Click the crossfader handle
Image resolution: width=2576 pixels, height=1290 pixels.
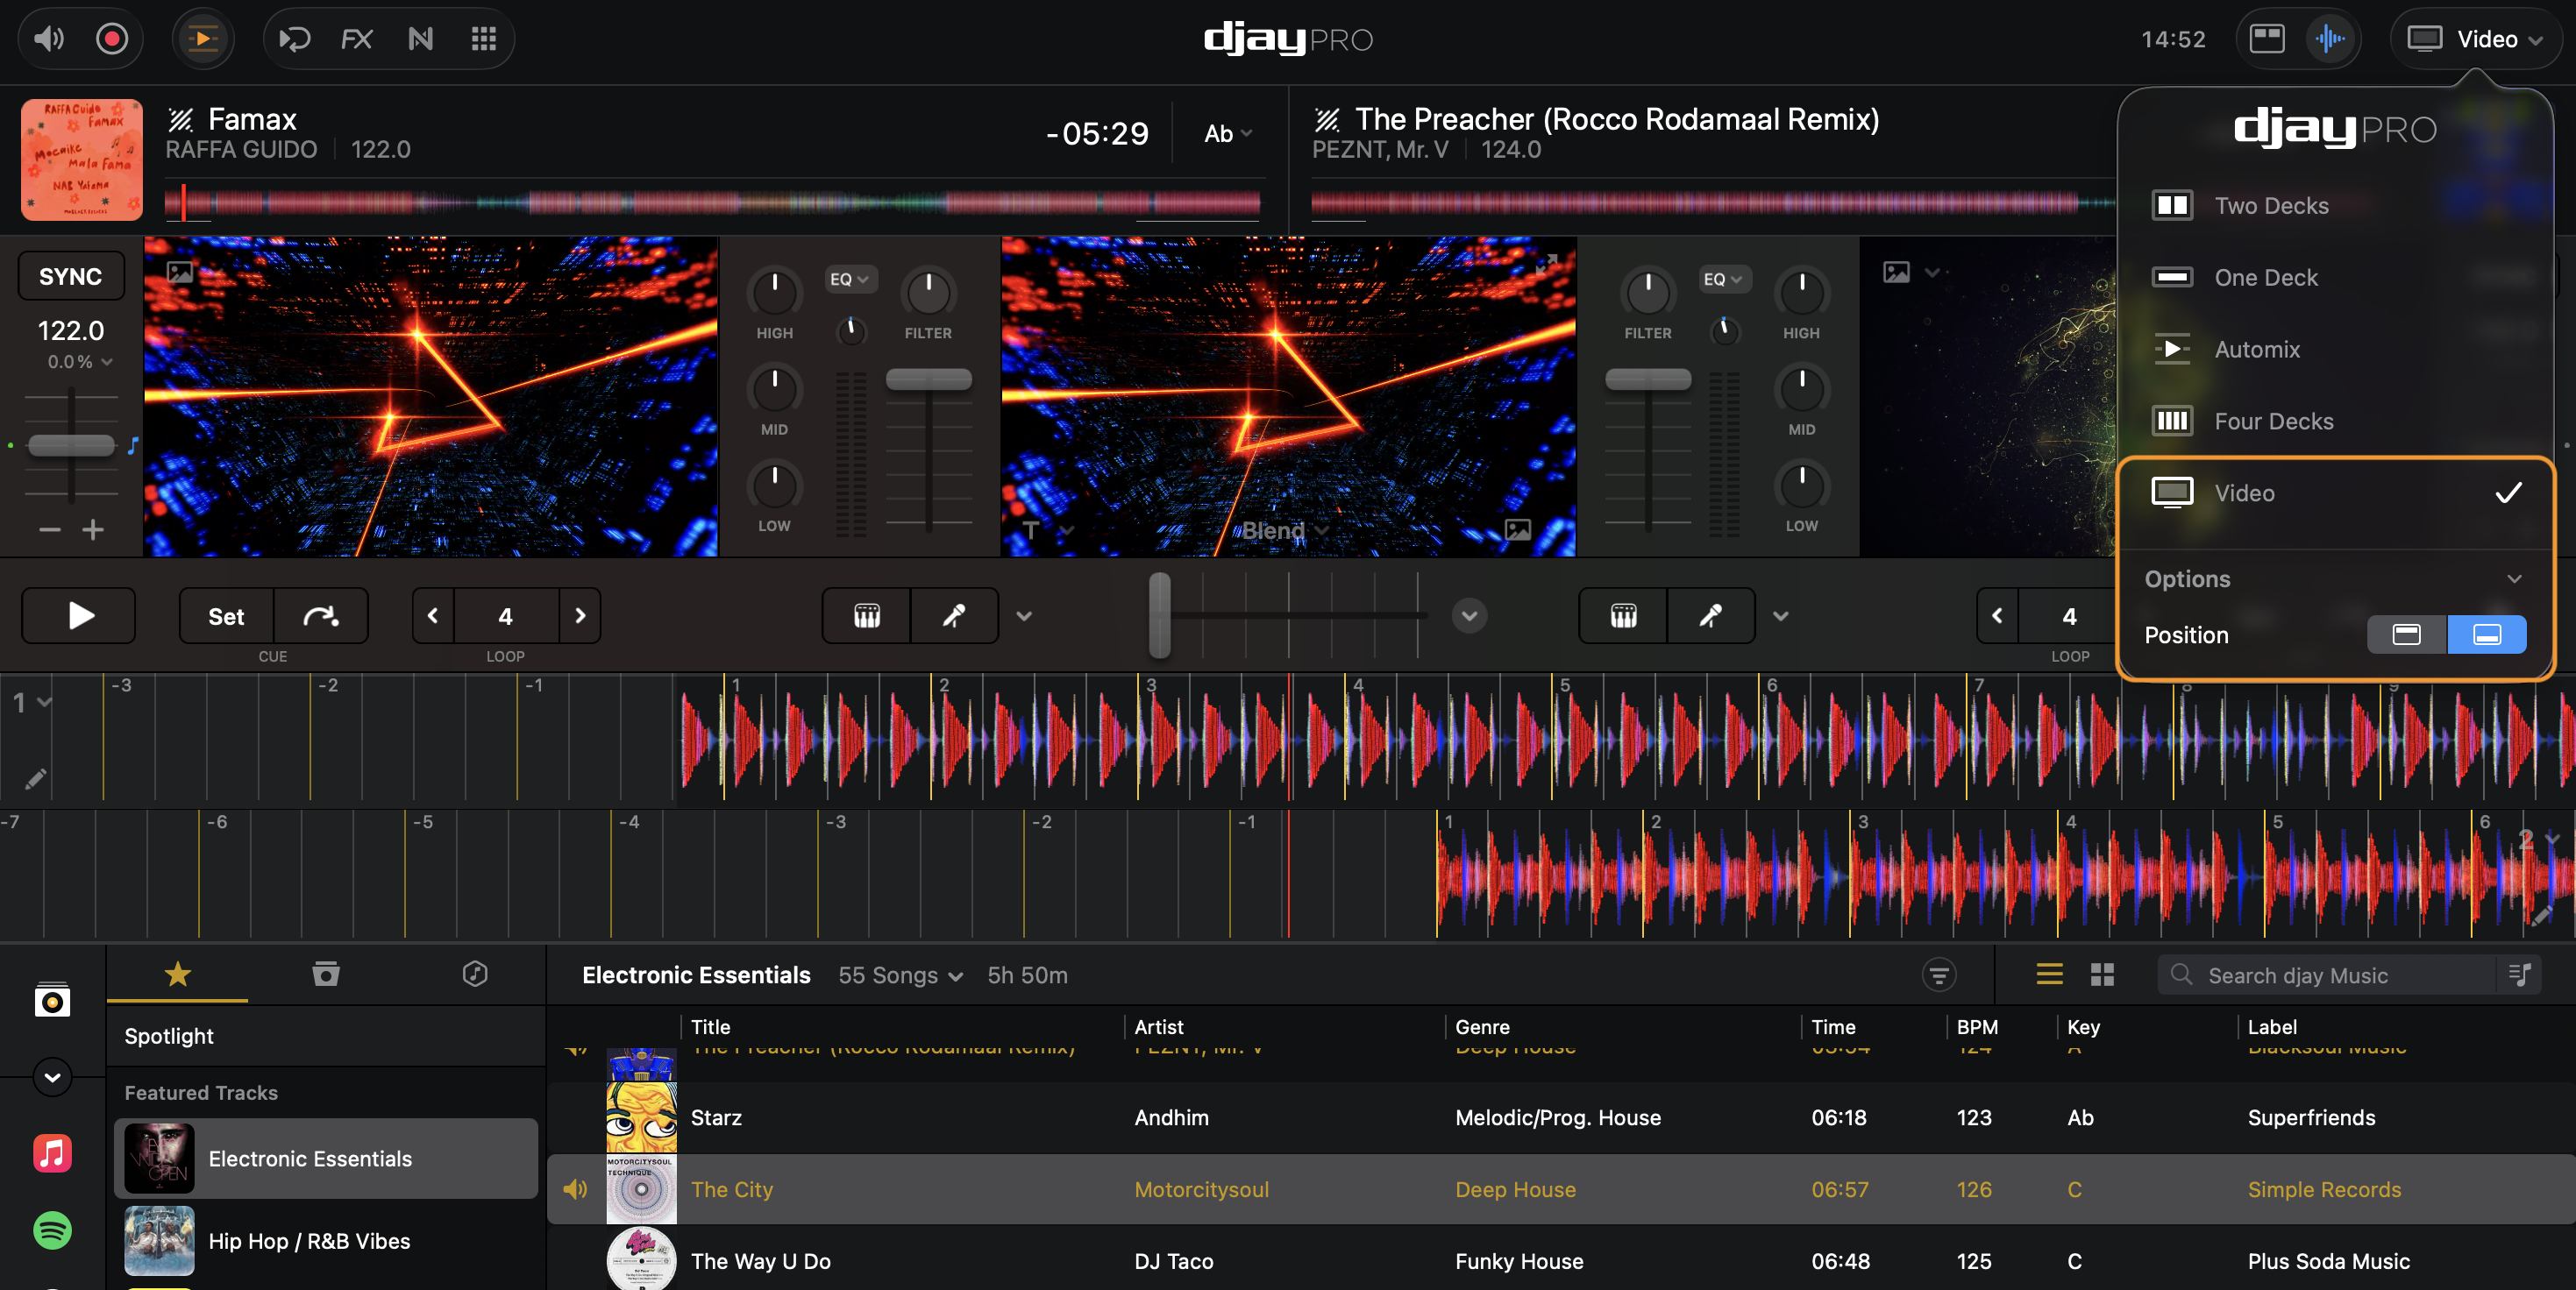1159,614
